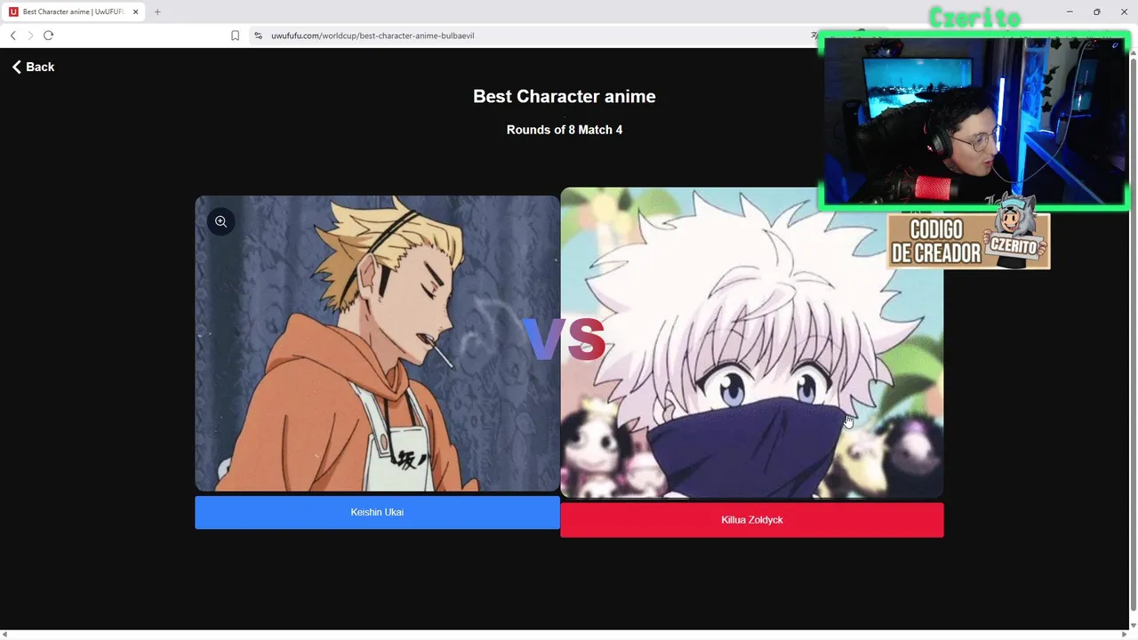
Task: Close the Best Character anime tab
Action: (x=136, y=12)
